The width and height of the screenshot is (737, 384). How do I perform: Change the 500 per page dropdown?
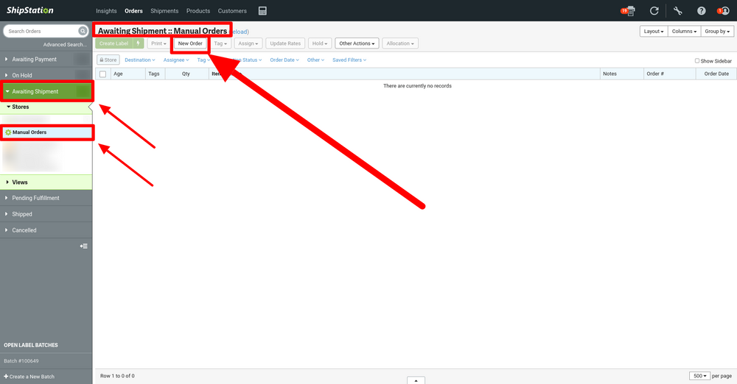699,376
